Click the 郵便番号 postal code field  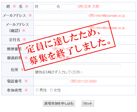(43, 49)
